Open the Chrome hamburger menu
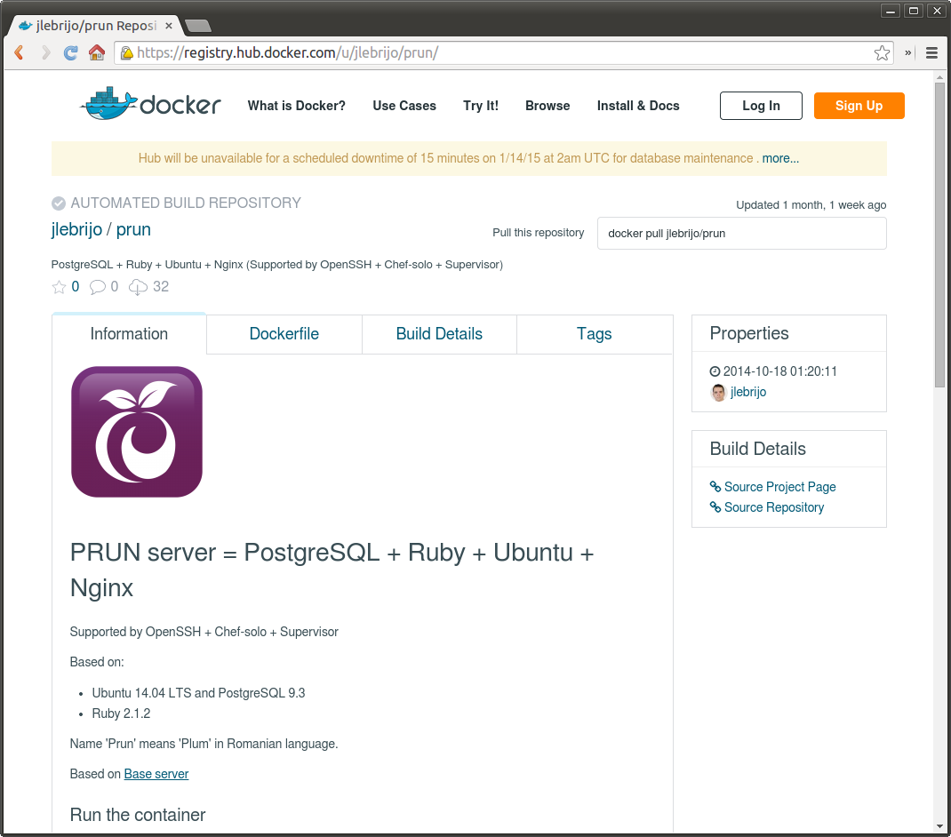 point(931,52)
